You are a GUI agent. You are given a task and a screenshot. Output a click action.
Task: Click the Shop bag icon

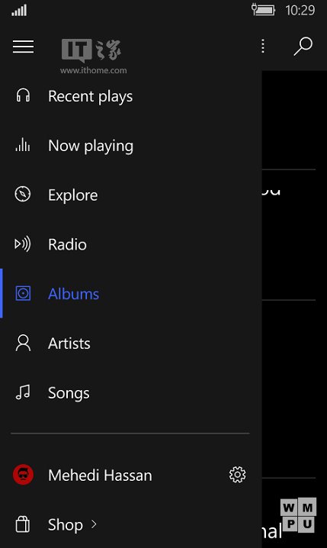(x=23, y=524)
